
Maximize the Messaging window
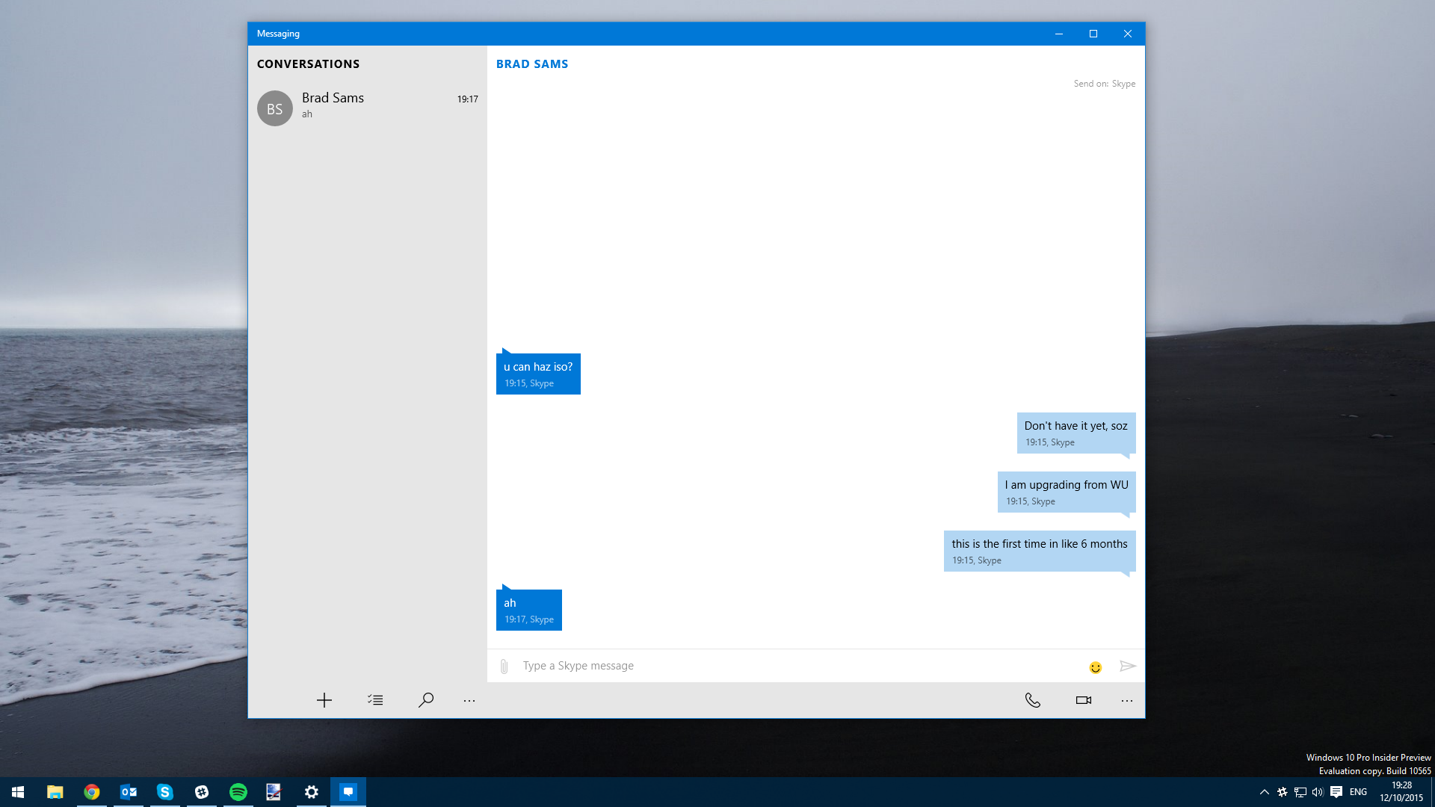tap(1093, 34)
